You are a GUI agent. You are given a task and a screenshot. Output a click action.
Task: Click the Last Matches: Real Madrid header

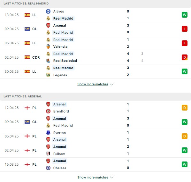point(95,4)
